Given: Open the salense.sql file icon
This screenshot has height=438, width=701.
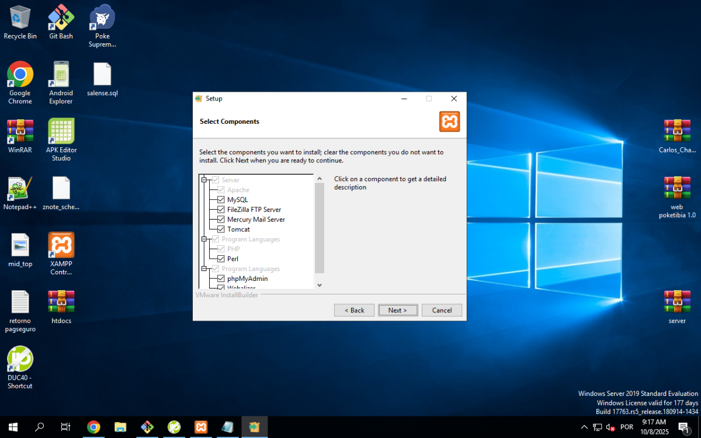Looking at the screenshot, I should point(102,75).
